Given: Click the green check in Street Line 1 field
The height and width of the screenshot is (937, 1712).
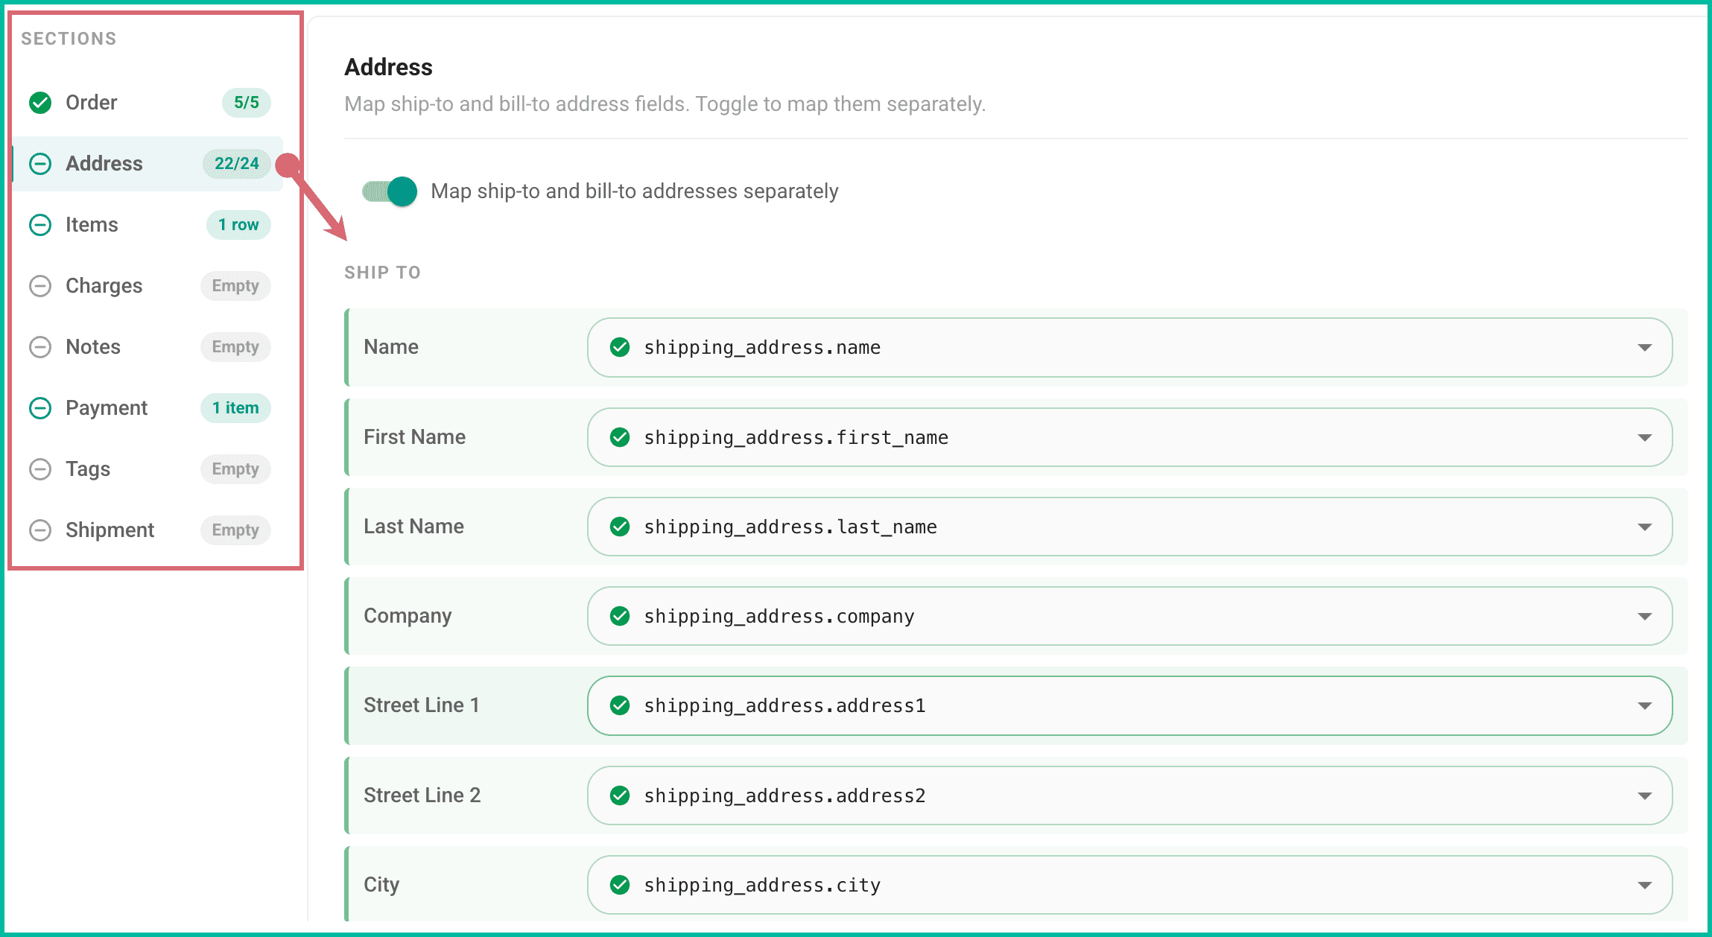Looking at the screenshot, I should click(620, 705).
